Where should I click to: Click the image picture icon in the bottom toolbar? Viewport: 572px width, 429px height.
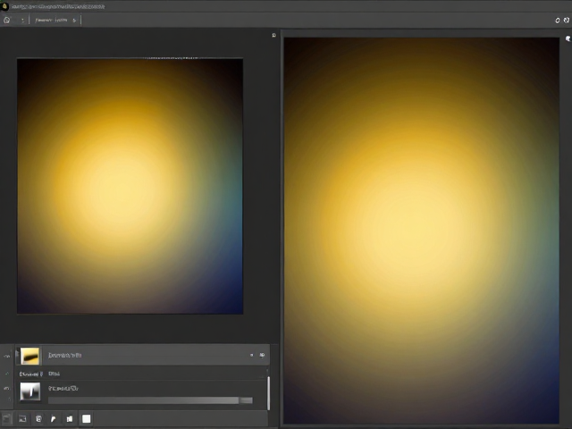pos(22,419)
